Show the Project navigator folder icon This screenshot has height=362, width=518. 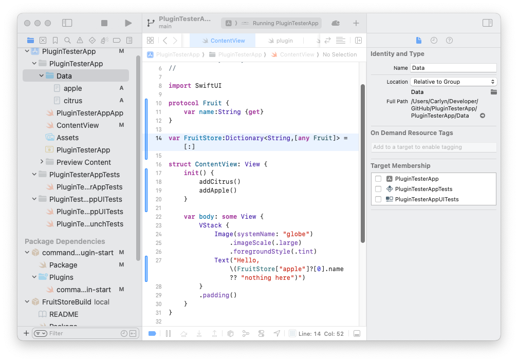click(x=30, y=40)
